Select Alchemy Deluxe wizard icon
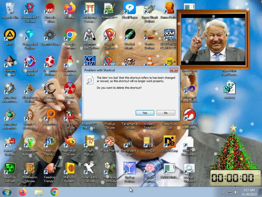This screenshot has height=197, width=262. [10, 66]
